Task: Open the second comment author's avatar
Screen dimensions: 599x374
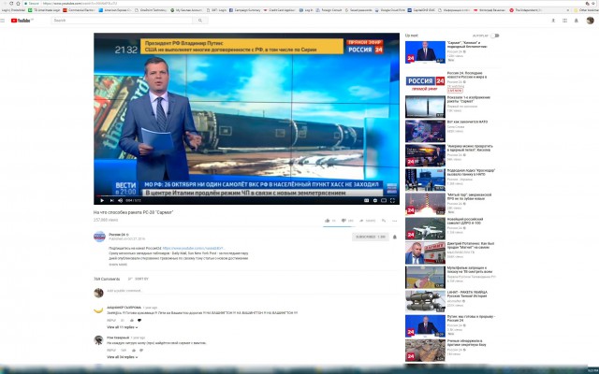Action: [x=98, y=340]
